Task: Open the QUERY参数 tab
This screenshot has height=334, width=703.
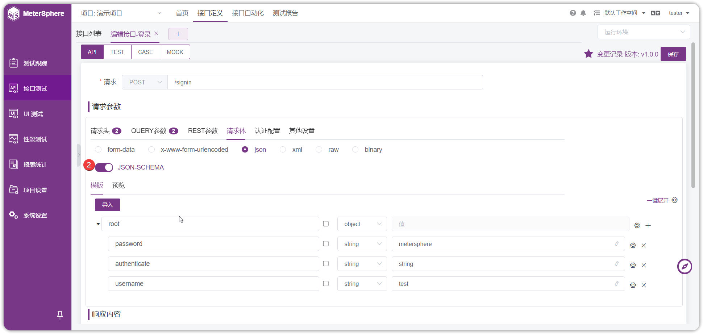Action: tap(154, 131)
